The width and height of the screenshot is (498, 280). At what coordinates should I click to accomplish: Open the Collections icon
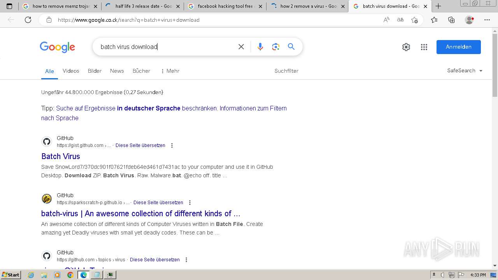pos(451,20)
